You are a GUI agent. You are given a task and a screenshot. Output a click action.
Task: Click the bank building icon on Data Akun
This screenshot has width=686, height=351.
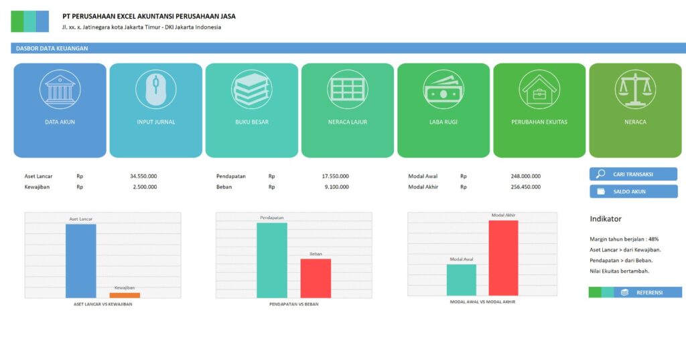coord(60,90)
